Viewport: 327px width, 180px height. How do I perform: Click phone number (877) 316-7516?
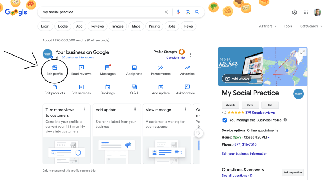[x=245, y=144]
